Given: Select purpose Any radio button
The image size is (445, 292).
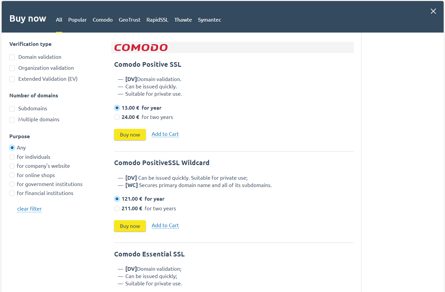Looking at the screenshot, I should click(12, 148).
